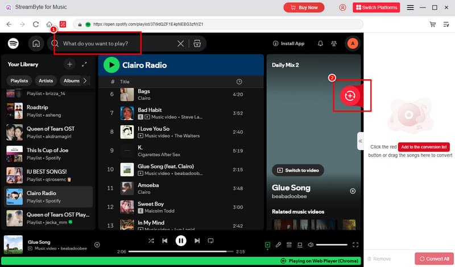Open Friend Activity icon
This screenshot has height=267, width=455.
tap(334, 44)
